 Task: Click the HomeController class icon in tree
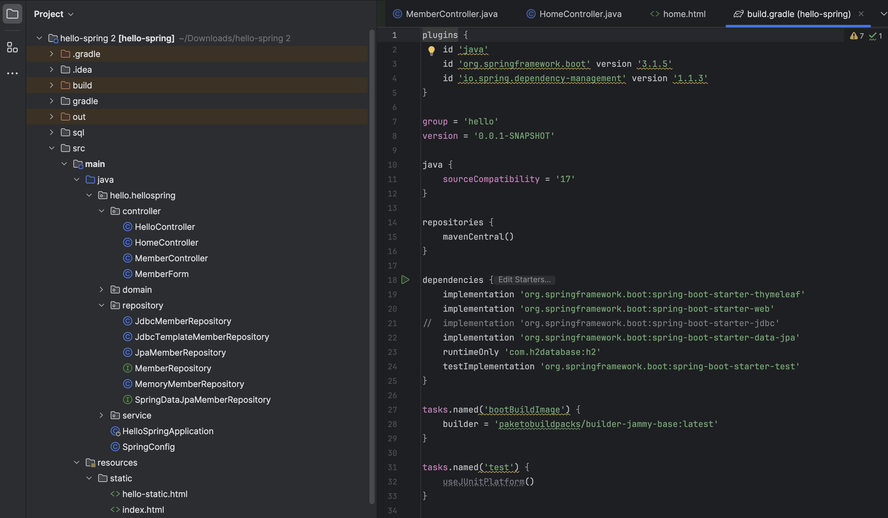[128, 242]
